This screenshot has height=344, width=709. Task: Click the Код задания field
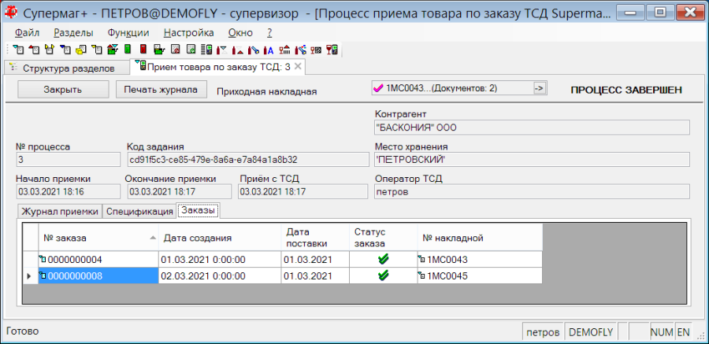coord(248,160)
